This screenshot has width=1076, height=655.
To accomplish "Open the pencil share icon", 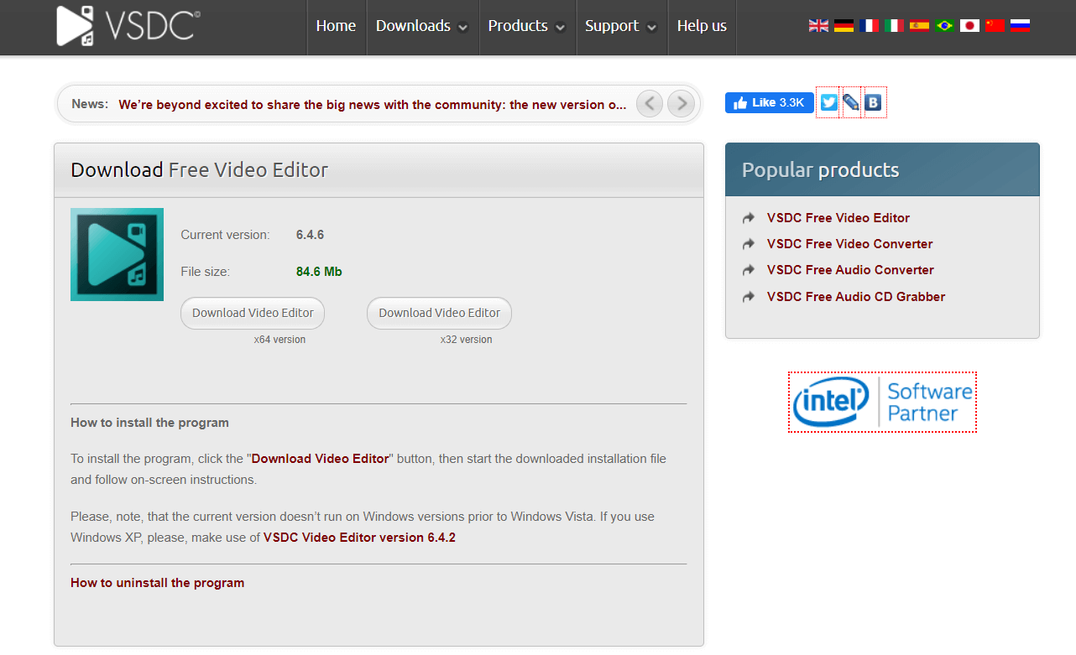I will point(851,101).
